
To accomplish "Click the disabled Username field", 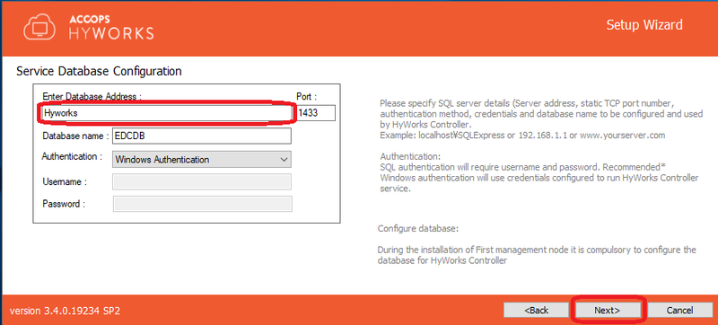I will (x=202, y=181).
